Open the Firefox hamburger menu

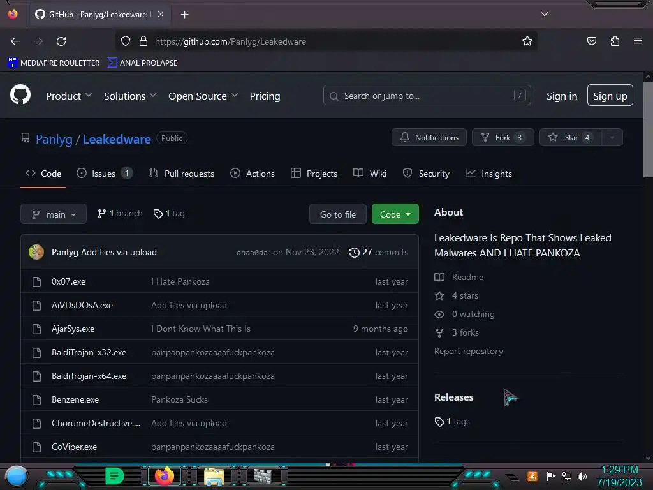pos(638,41)
